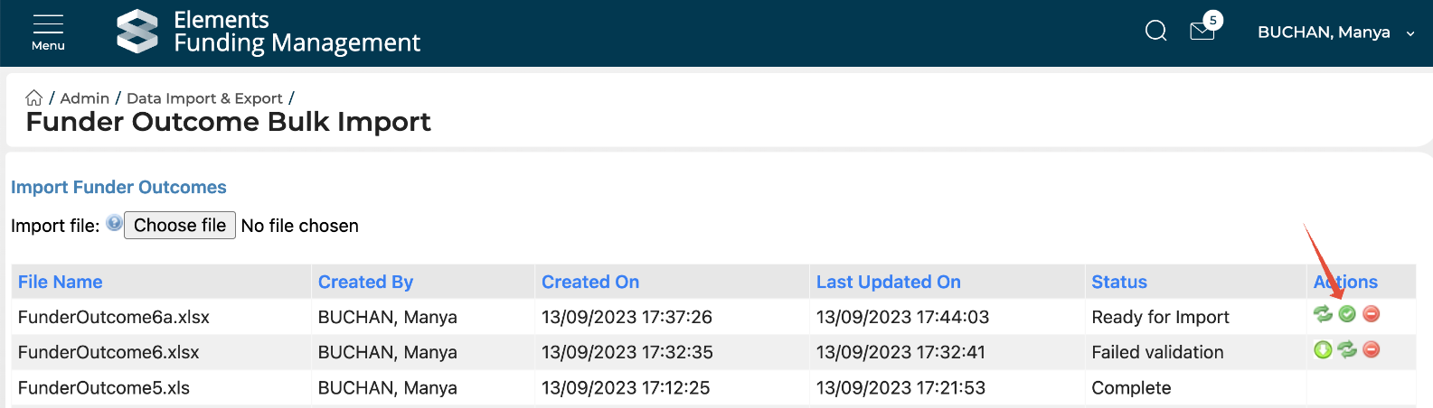Click red remove icon for FunderOutcome6.xlsx

[1372, 349]
